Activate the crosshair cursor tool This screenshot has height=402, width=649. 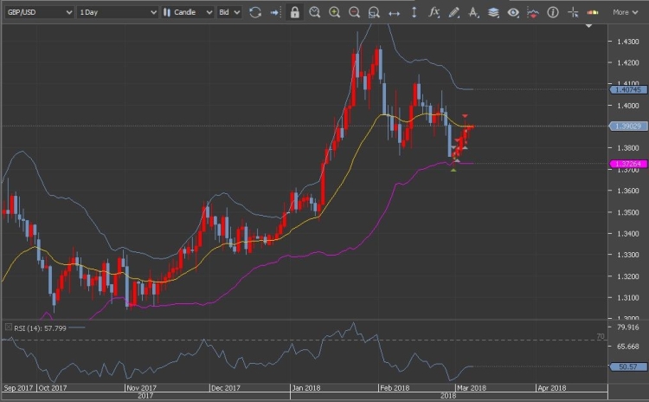tap(573, 12)
